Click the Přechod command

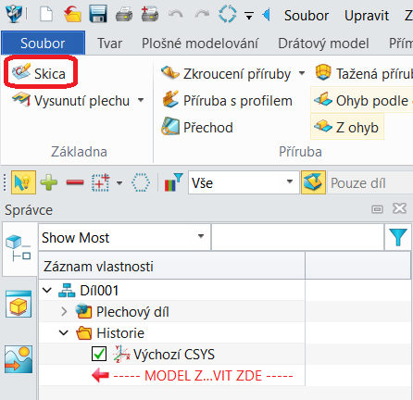point(197,127)
